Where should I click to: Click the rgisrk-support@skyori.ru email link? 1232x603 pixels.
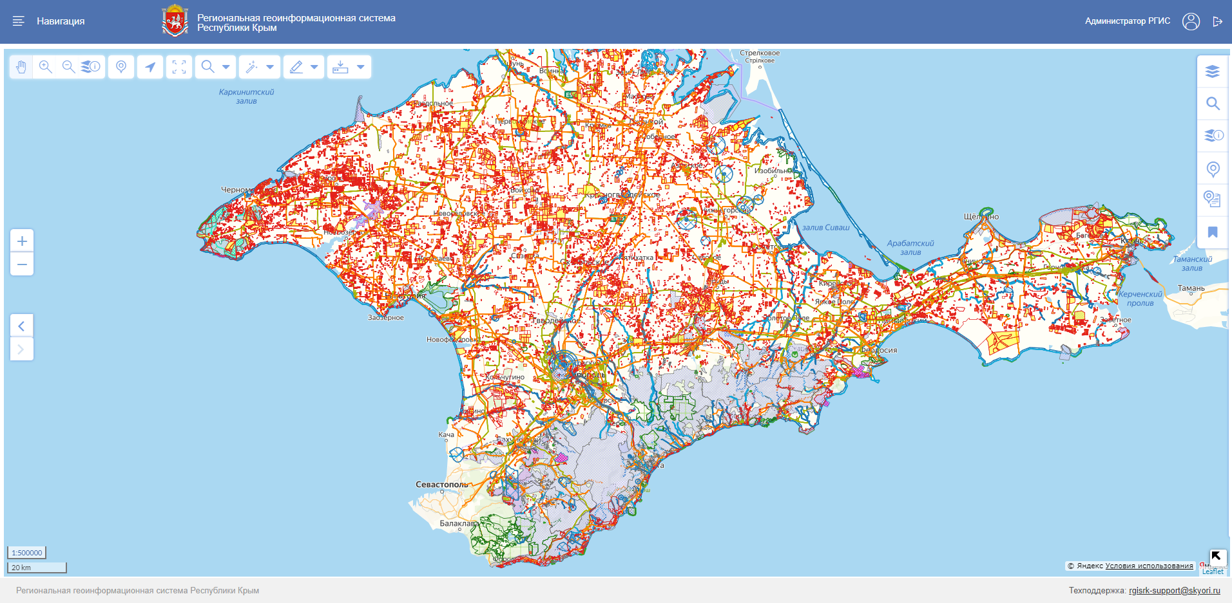[x=1174, y=590]
